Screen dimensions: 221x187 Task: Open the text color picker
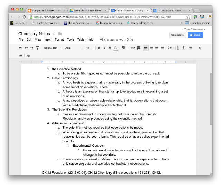[116, 48]
